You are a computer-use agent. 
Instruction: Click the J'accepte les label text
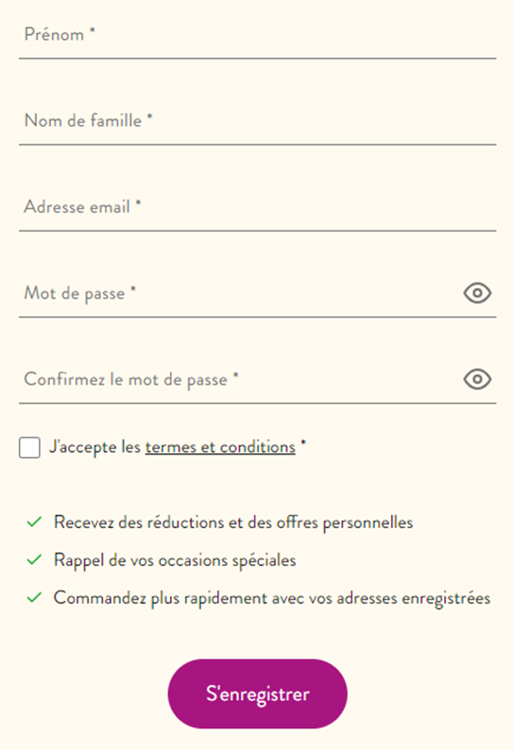[x=94, y=447]
